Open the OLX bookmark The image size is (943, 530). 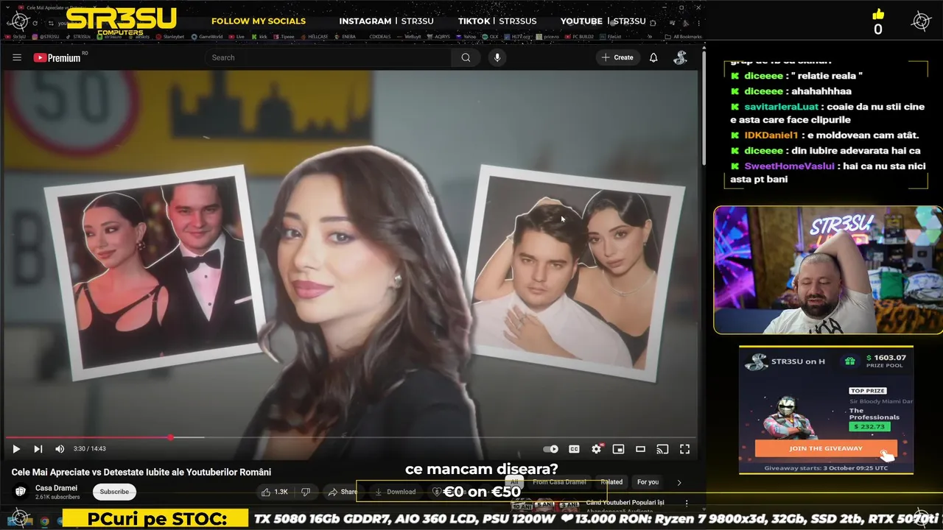point(491,36)
